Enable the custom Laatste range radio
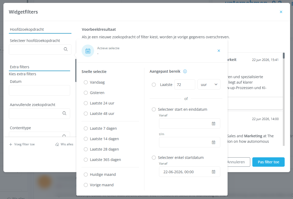 point(154,85)
